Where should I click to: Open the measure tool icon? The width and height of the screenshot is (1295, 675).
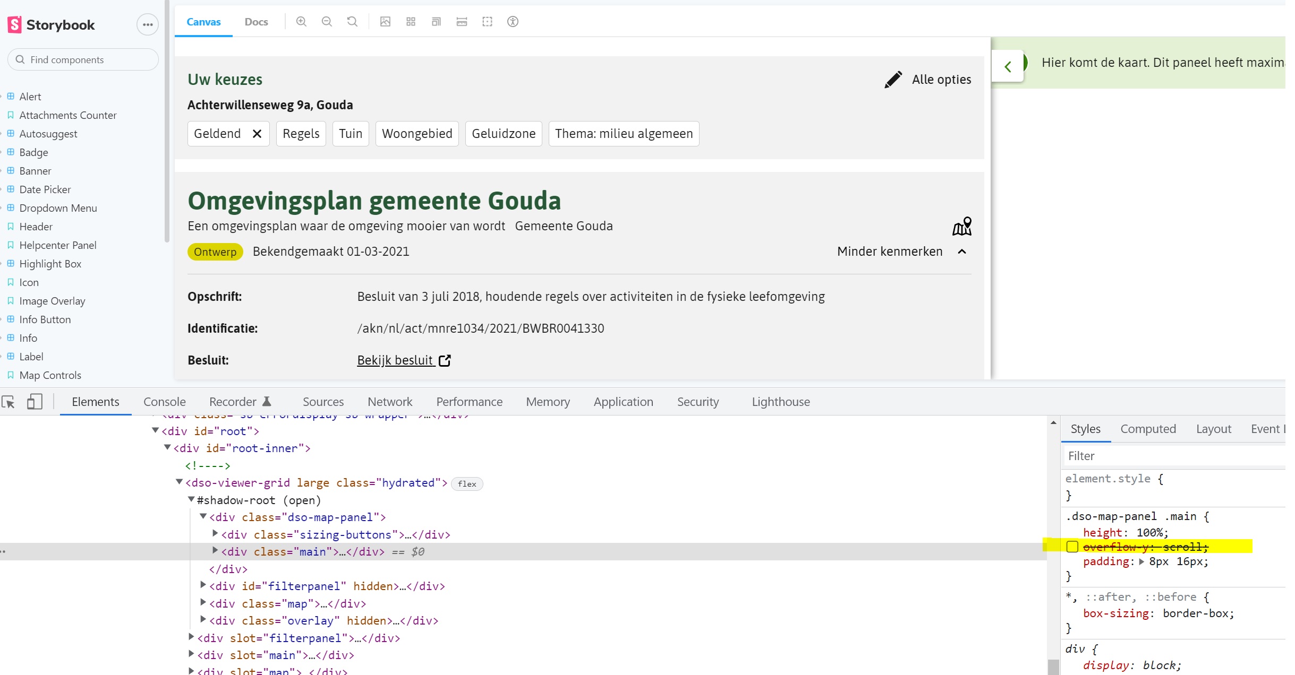coord(462,22)
